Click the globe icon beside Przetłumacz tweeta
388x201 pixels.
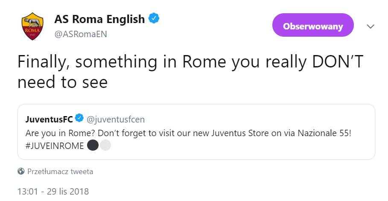click(x=21, y=171)
